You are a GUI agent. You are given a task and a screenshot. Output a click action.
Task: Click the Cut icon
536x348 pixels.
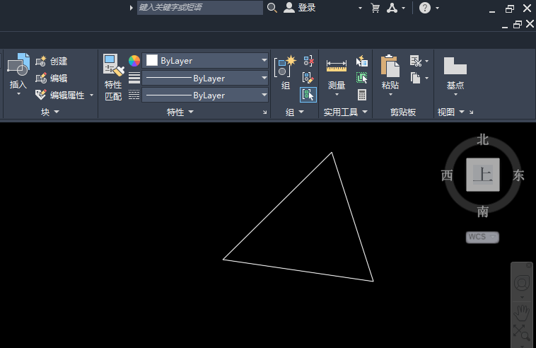point(416,62)
